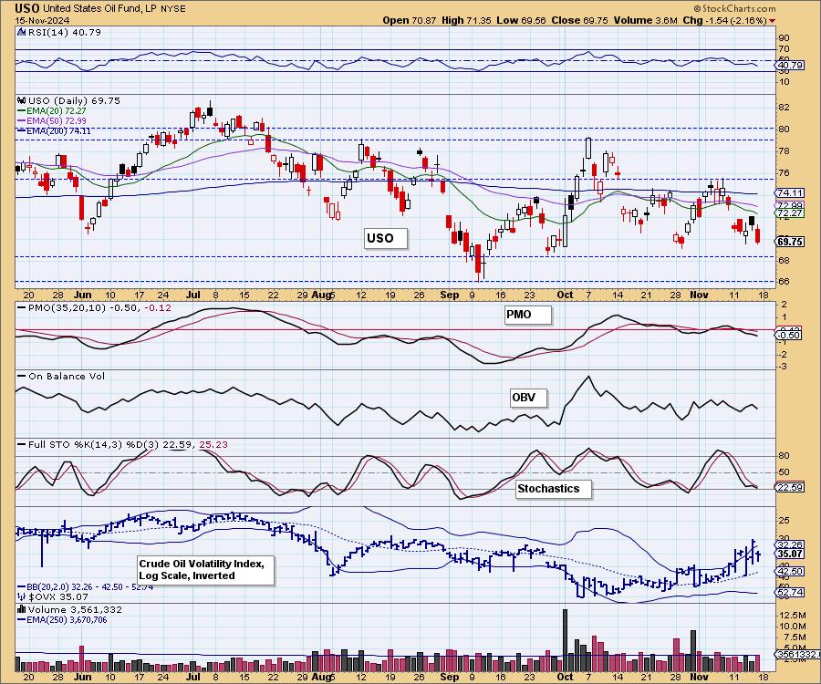Click the 'Sep' label on price chart axis
This screenshot has height=684, width=821.
click(x=449, y=295)
